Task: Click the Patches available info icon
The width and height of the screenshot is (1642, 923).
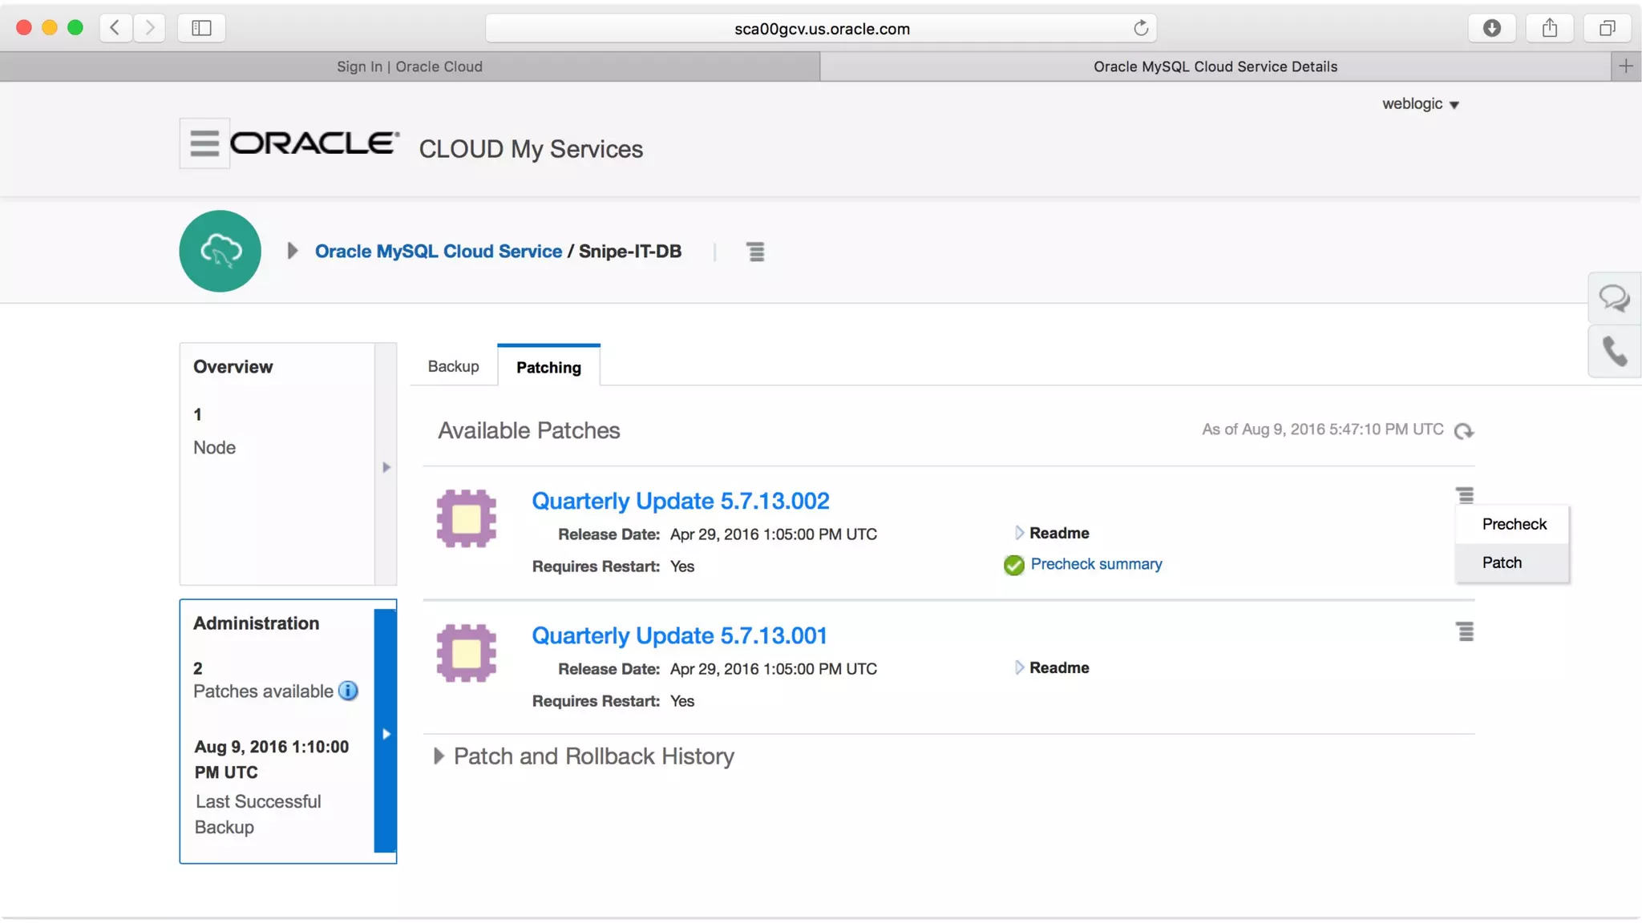Action: (x=348, y=691)
